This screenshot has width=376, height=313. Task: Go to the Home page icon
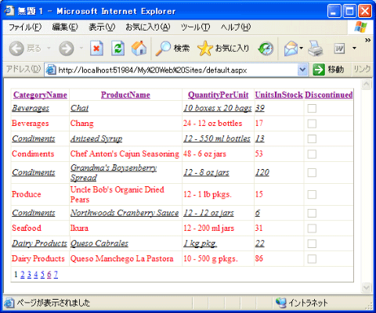pyautogui.click(x=139, y=49)
